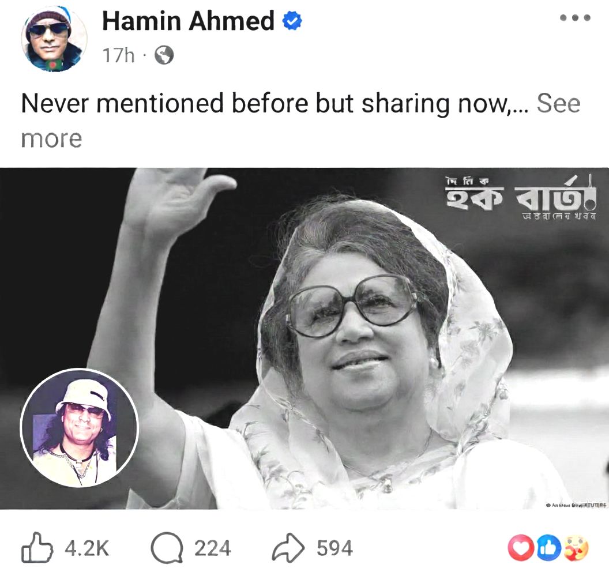Viewport: 609px width, 572px height.
Task: Open Hamin Ahmed's profile name link
Action: pyautogui.click(x=188, y=21)
